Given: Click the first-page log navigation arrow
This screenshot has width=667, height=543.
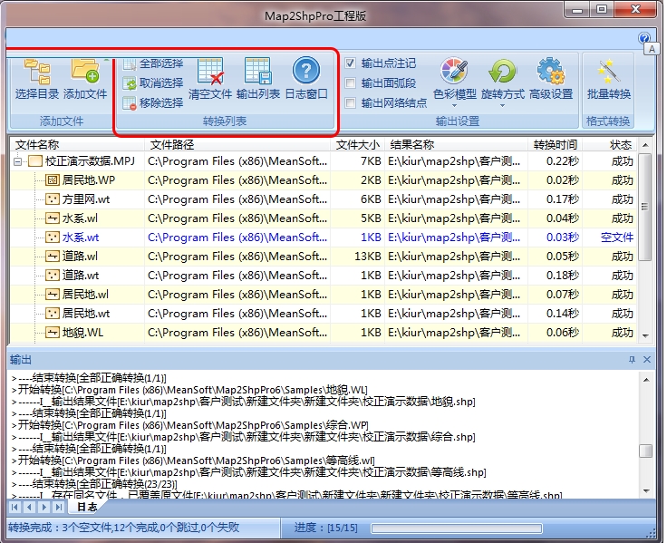Looking at the screenshot, I should (x=14, y=507).
